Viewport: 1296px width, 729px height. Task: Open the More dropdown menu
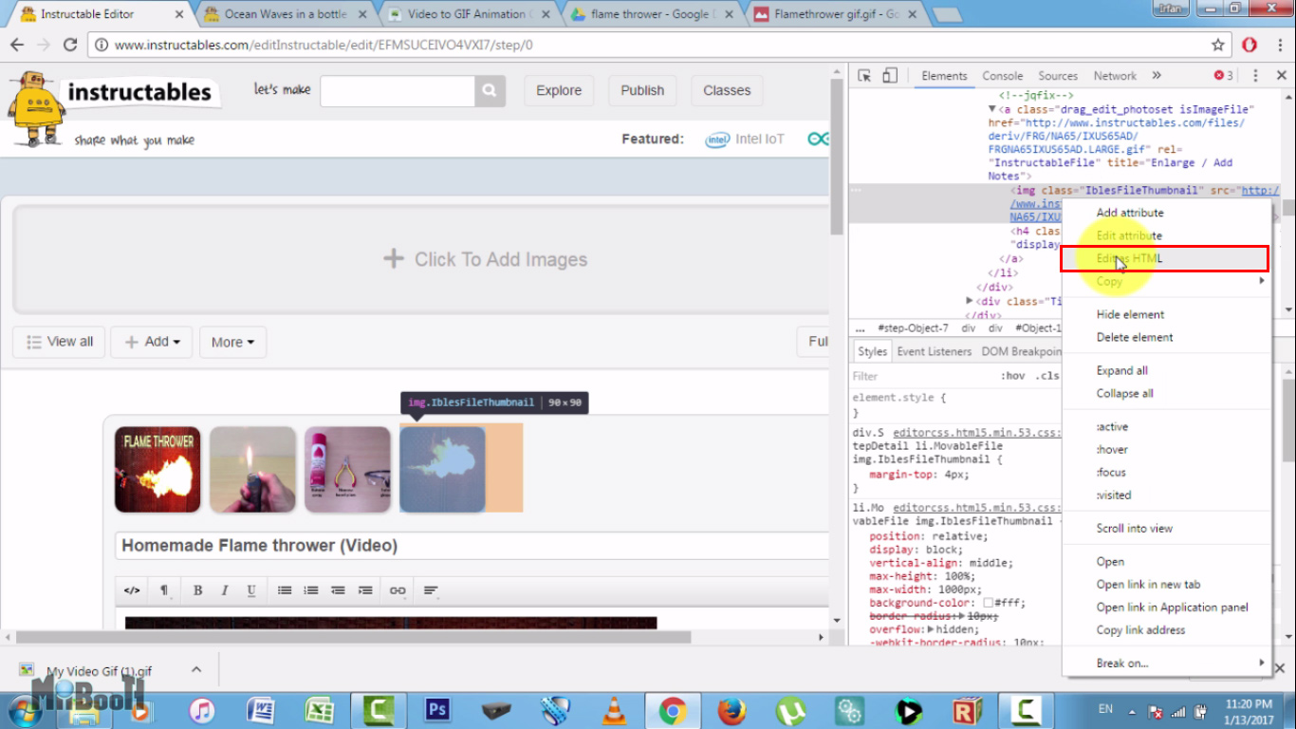232,342
